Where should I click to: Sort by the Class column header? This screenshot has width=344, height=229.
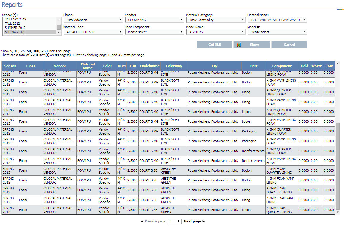tap(31, 66)
